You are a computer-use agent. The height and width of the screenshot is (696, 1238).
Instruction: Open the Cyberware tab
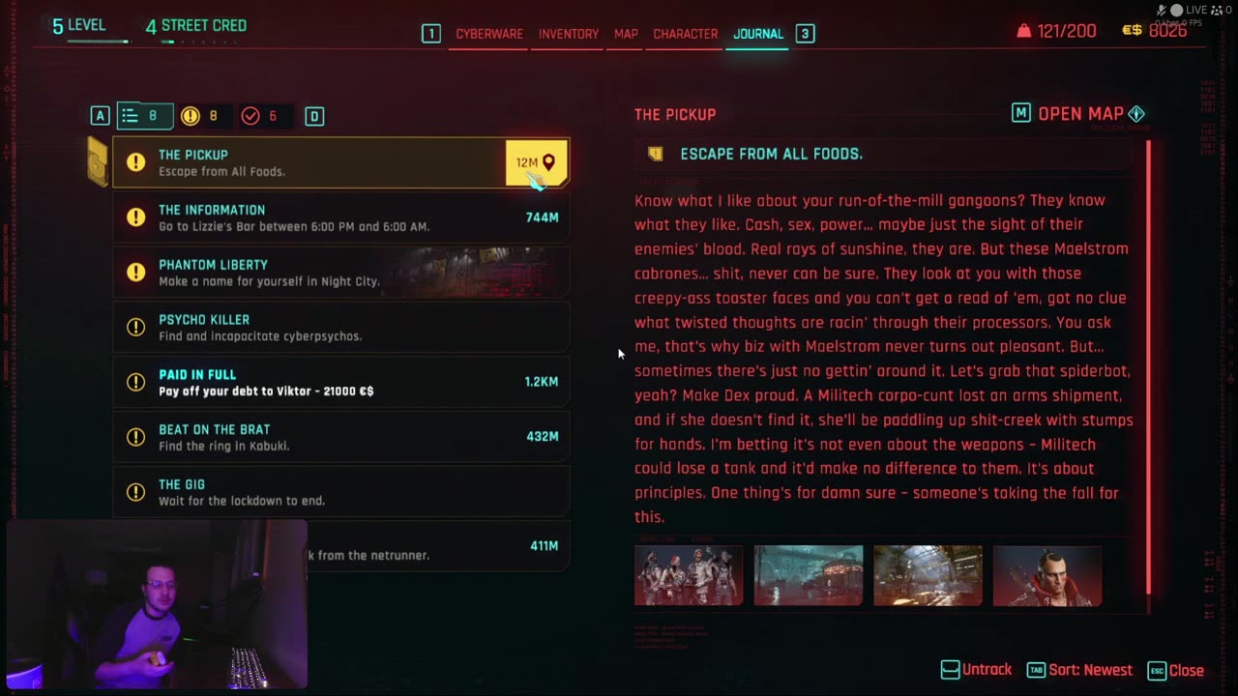click(489, 34)
